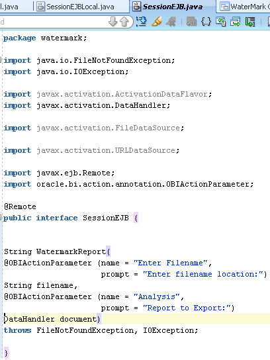270x360 pixels.
Task: Click the quick outline toolbar icon
Action: click(142, 22)
